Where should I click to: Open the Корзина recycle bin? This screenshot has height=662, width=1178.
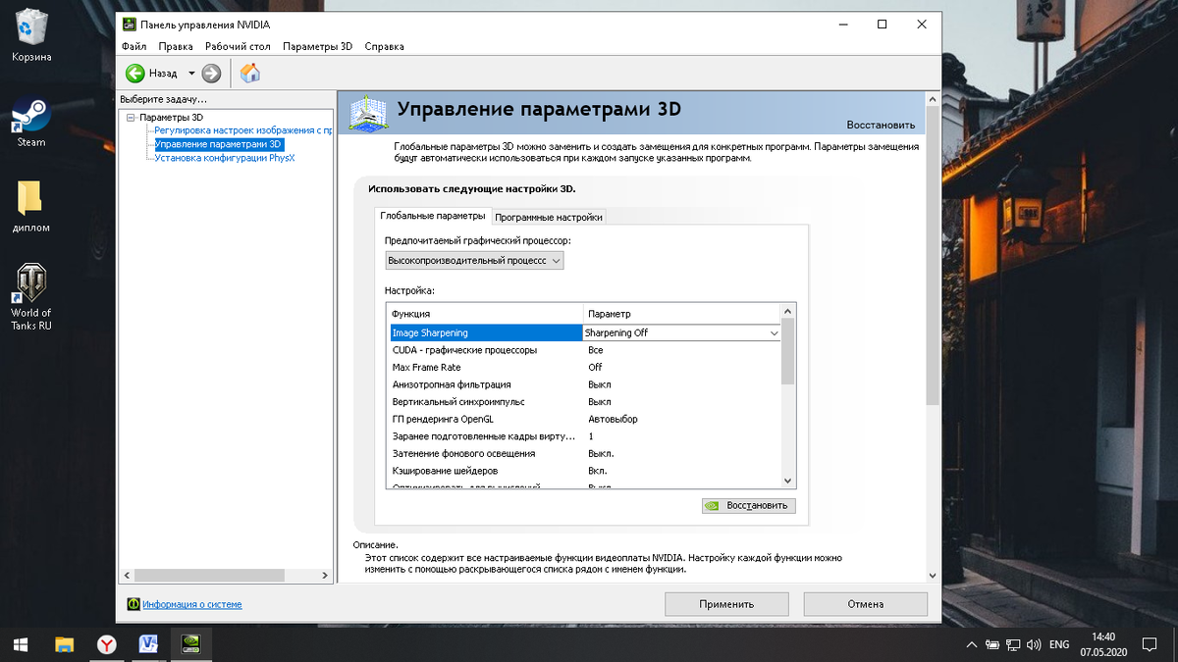click(x=31, y=27)
